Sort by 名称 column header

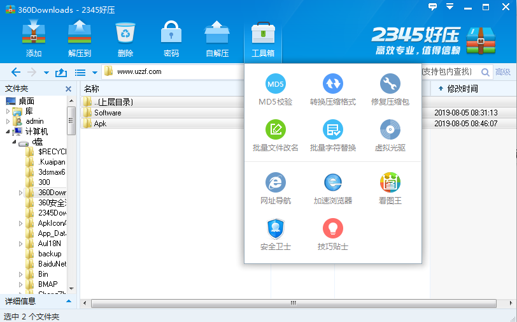91,89
